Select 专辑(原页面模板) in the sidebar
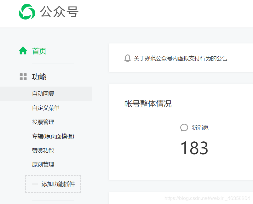This screenshot has width=253, height=204. (x=53, y=136)
